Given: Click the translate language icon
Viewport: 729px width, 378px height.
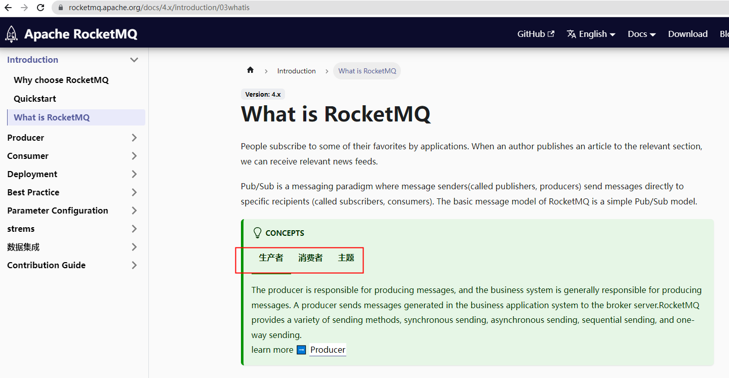Looking at the screenshot, I should point(572,34).
